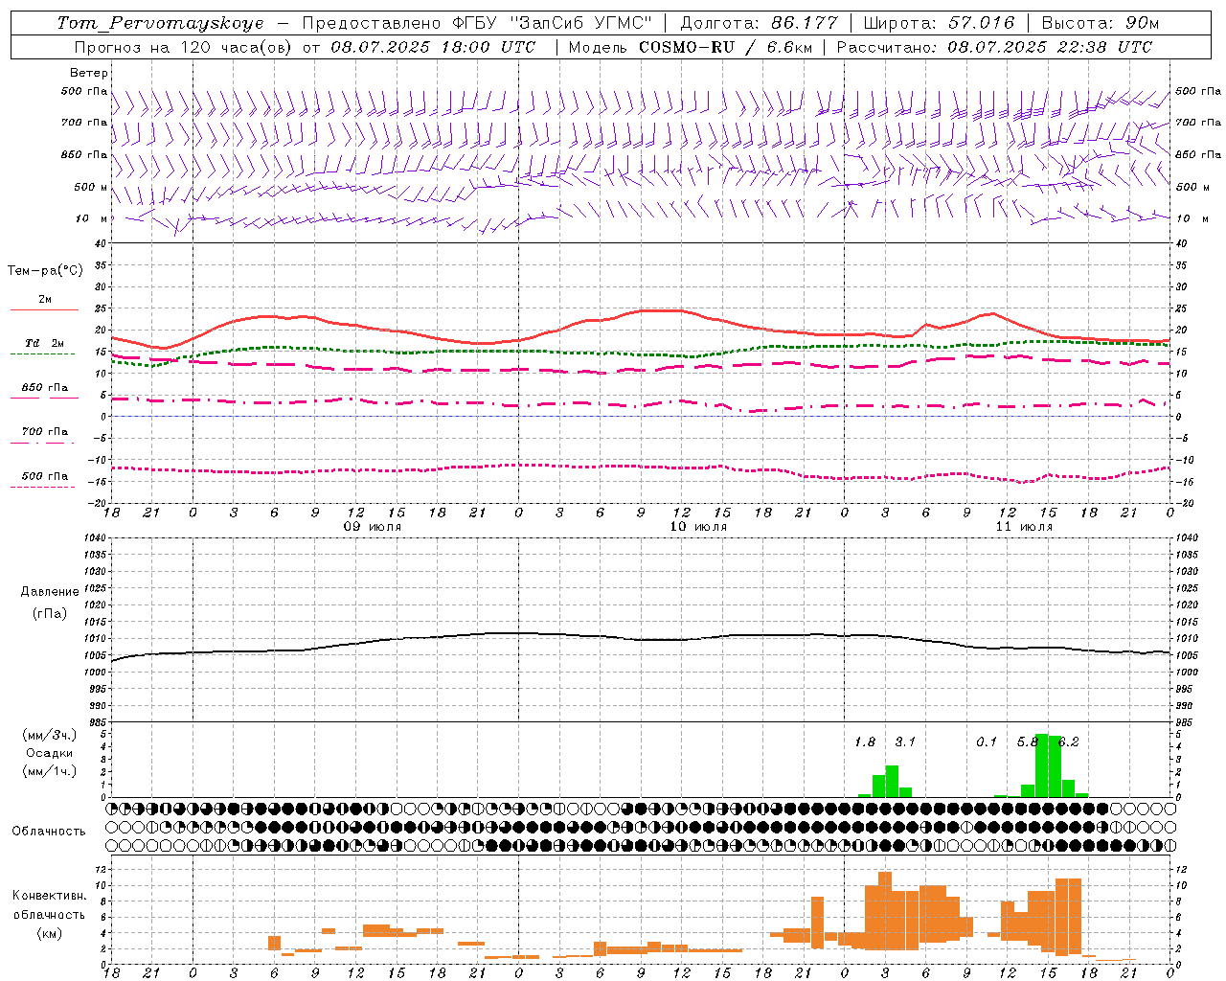Viewport: 1226px width, 981px height.
Task: Click the Td 2м dew point legend entry
Action: click(x=45, y=343)
